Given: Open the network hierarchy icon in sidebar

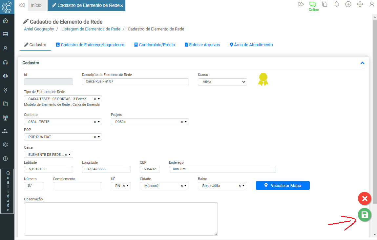Looking at the screenshot, I should pos(5,131).
